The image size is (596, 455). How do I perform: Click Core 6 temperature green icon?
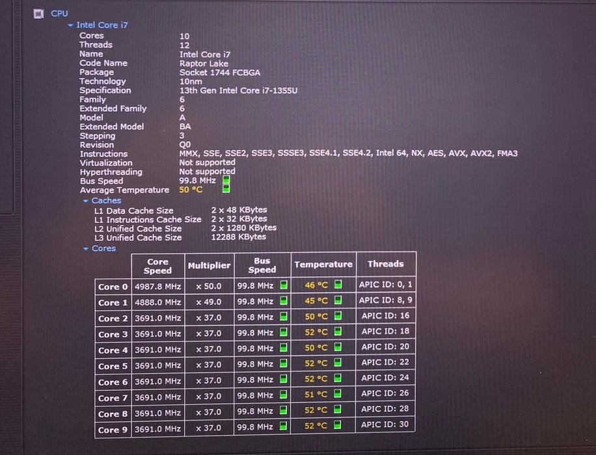pos(338,378)
